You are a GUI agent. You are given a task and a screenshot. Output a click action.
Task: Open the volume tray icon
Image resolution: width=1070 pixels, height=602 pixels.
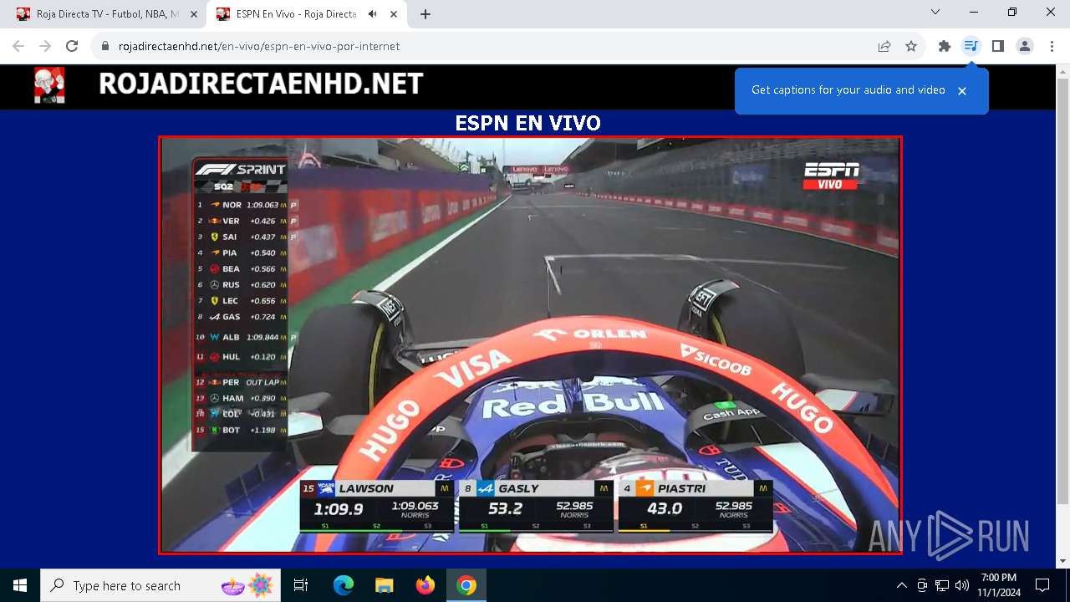pyautogui.click(x=962, y=585)
